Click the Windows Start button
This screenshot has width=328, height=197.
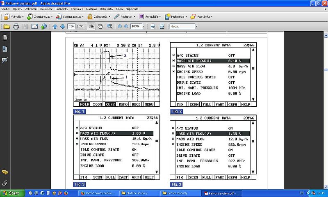pyautogui.click(x=11, y=193)
